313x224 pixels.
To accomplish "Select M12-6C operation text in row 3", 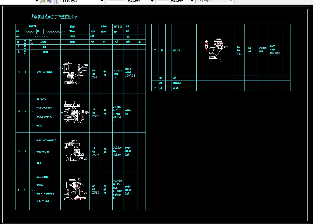I will pyautogui.click(x=44, y=72).
